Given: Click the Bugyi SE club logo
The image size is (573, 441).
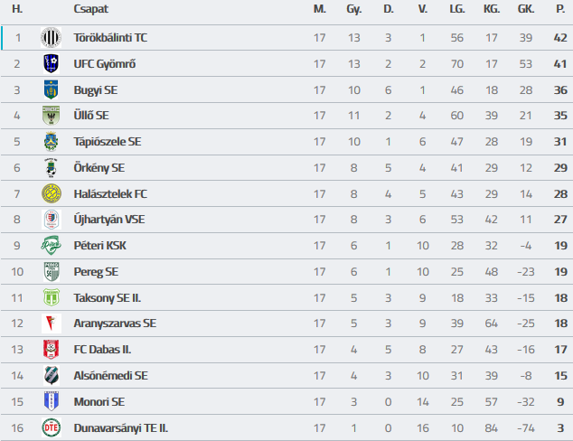Looking at the screenshot, I should point(52,89).
